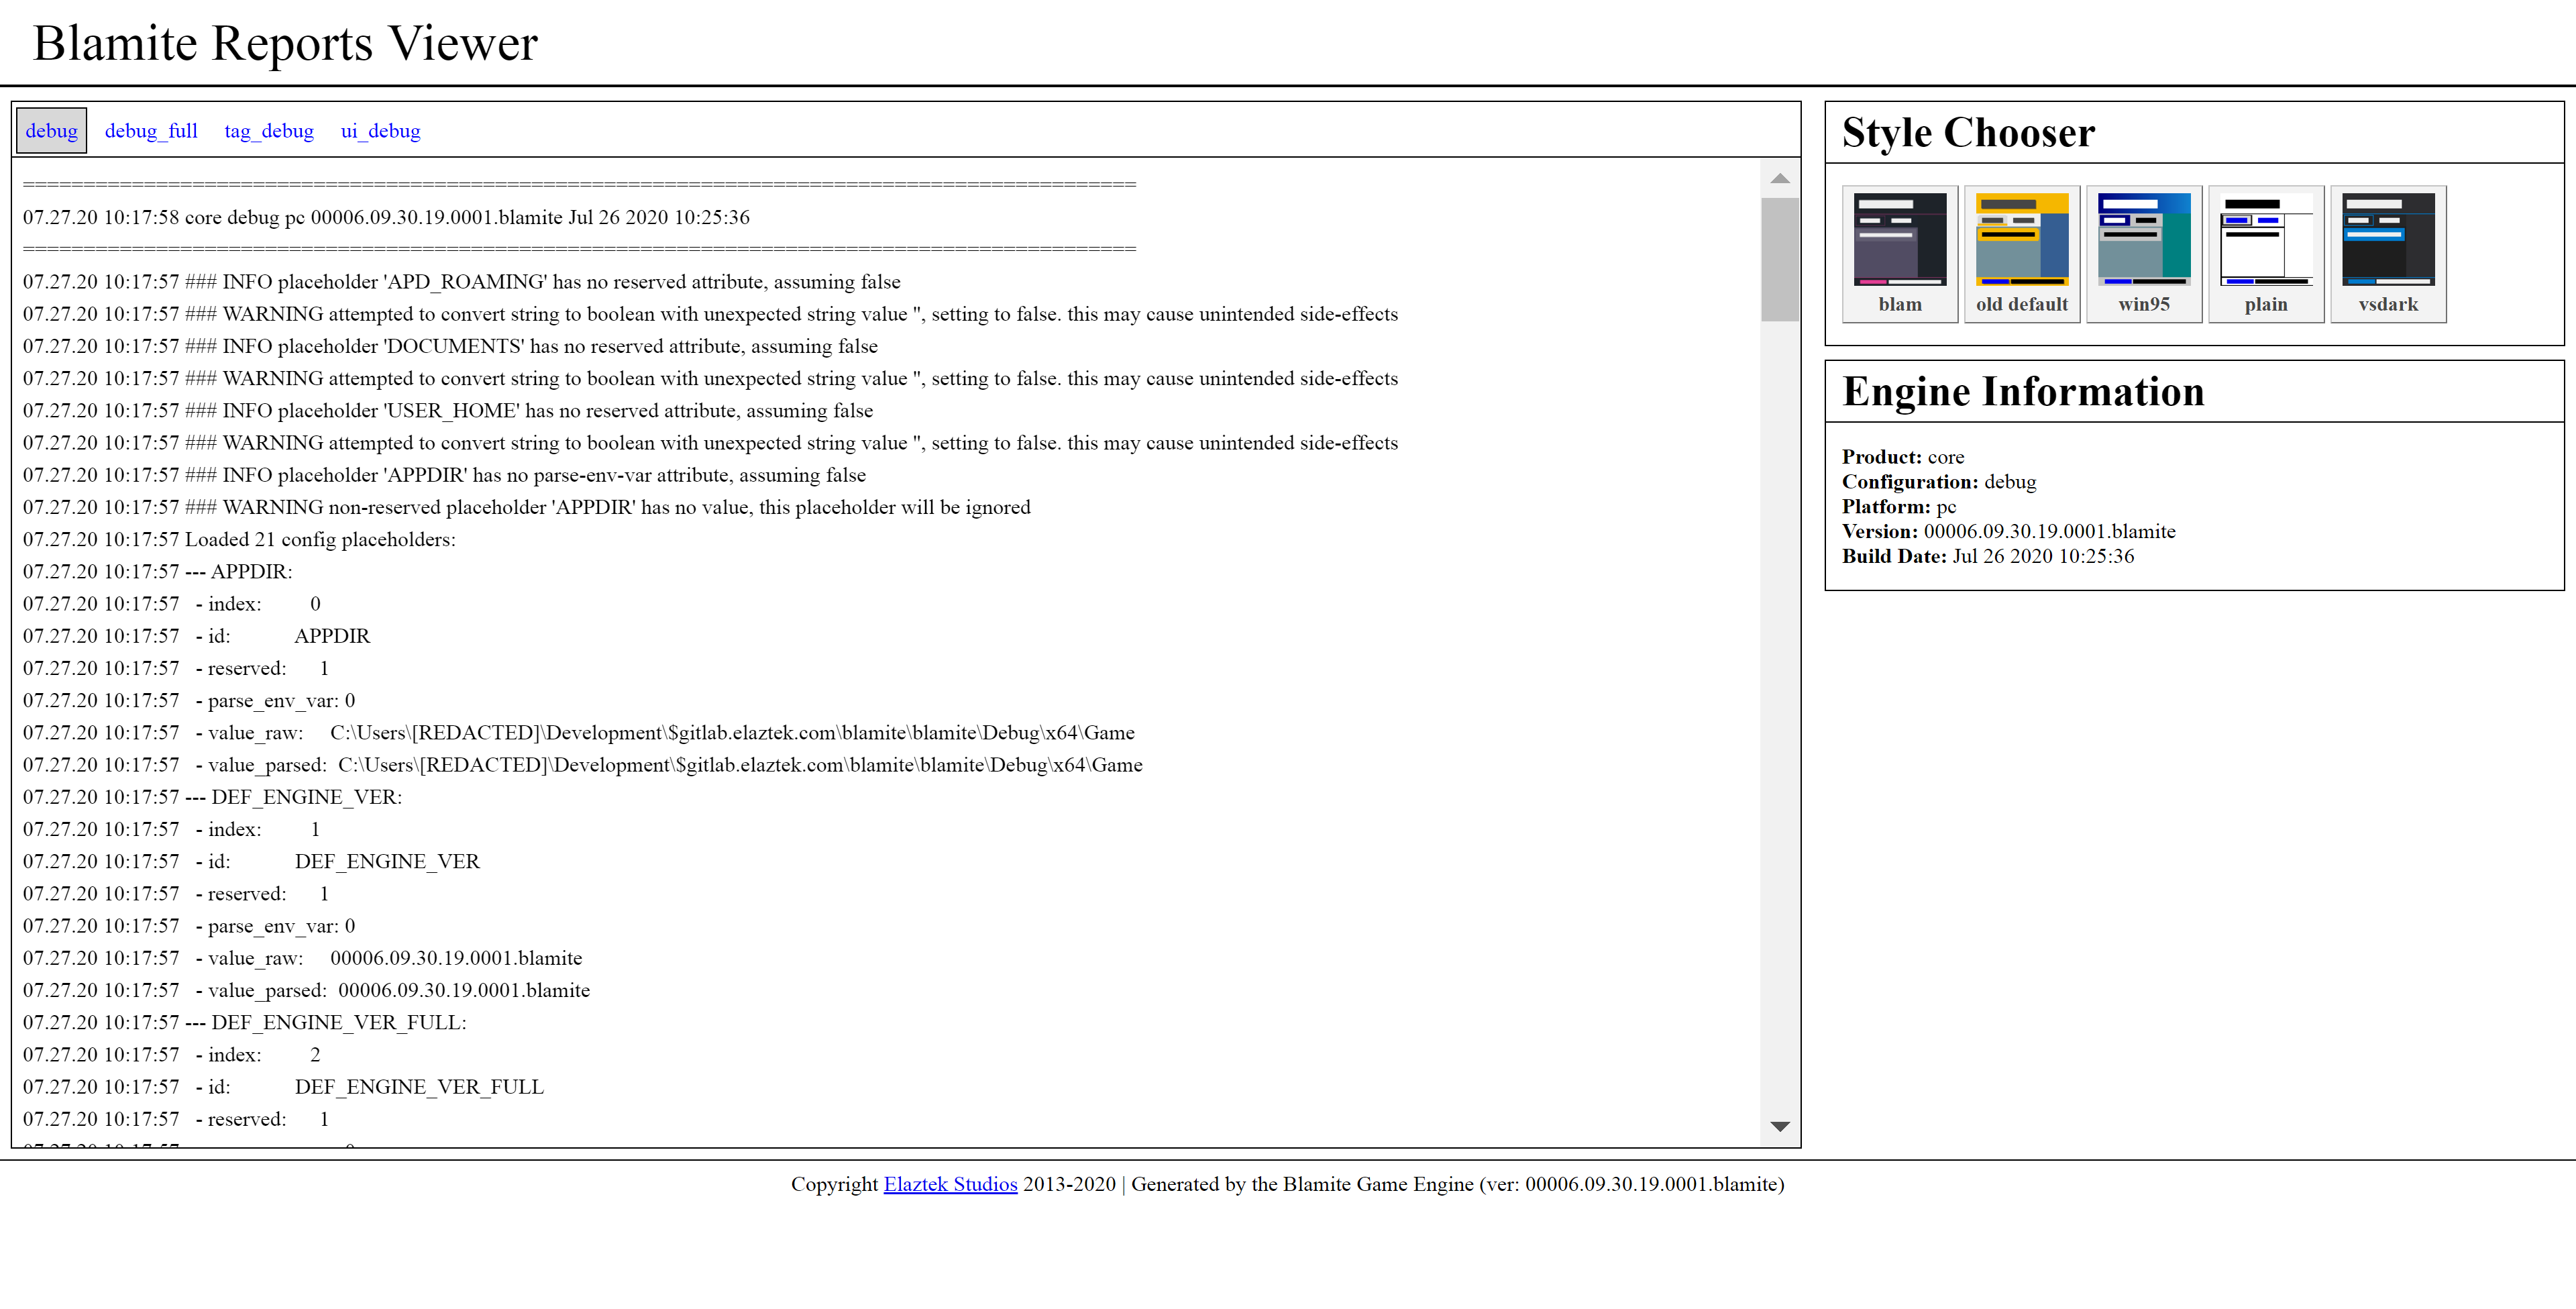
Task: Click the Style Chooser heading
Action: coord(1967,133)
